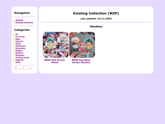This screenshot has height=124, width=165.
Task: Click the decorative stars image in sidebar
Action: (x=24, y=69)
